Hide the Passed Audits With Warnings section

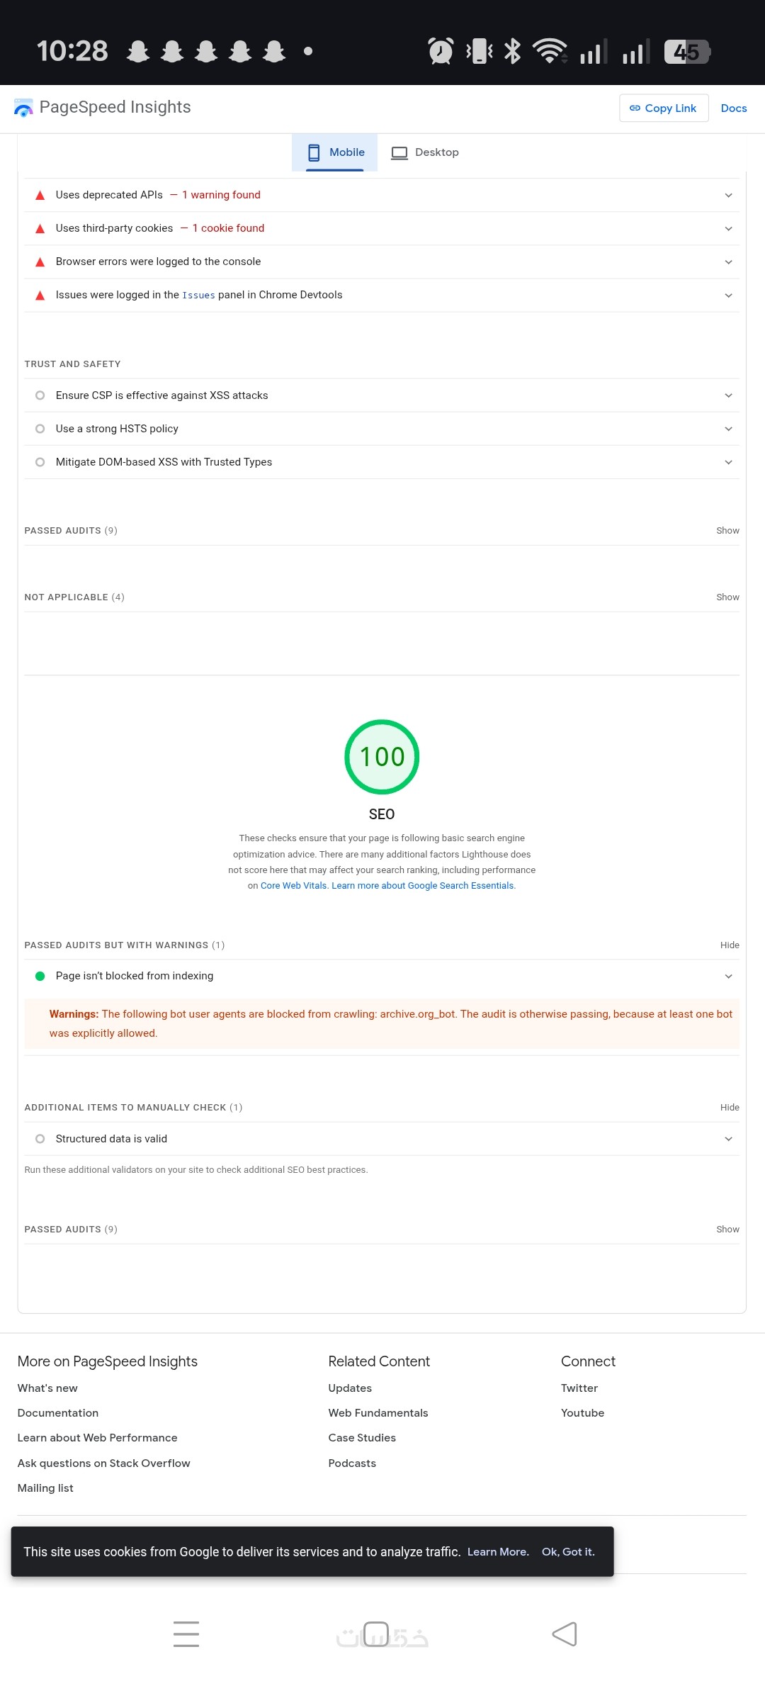[730, 945]
